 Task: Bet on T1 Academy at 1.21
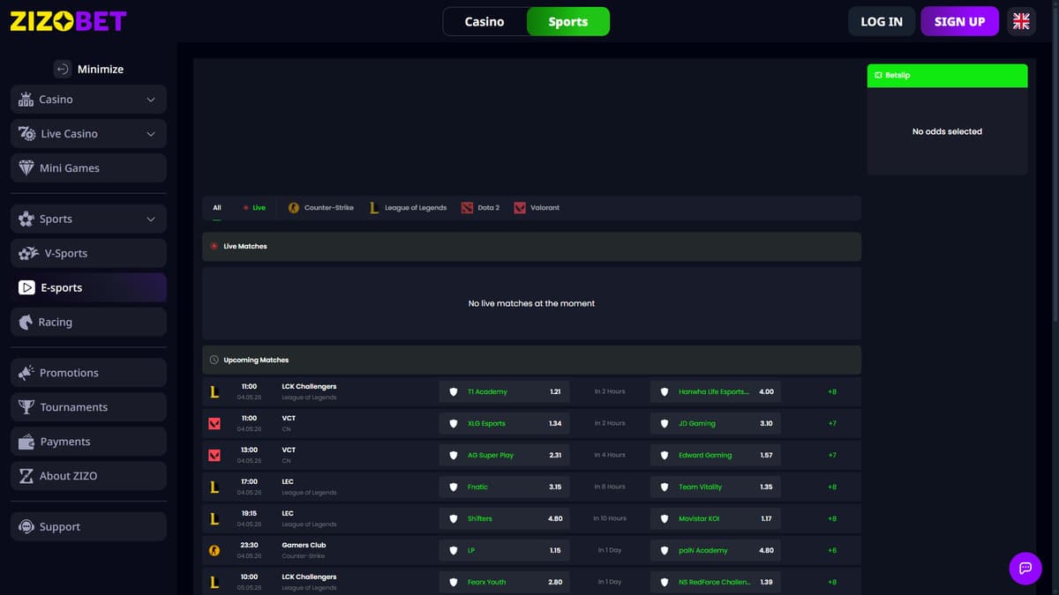click(x=504, y=391)
